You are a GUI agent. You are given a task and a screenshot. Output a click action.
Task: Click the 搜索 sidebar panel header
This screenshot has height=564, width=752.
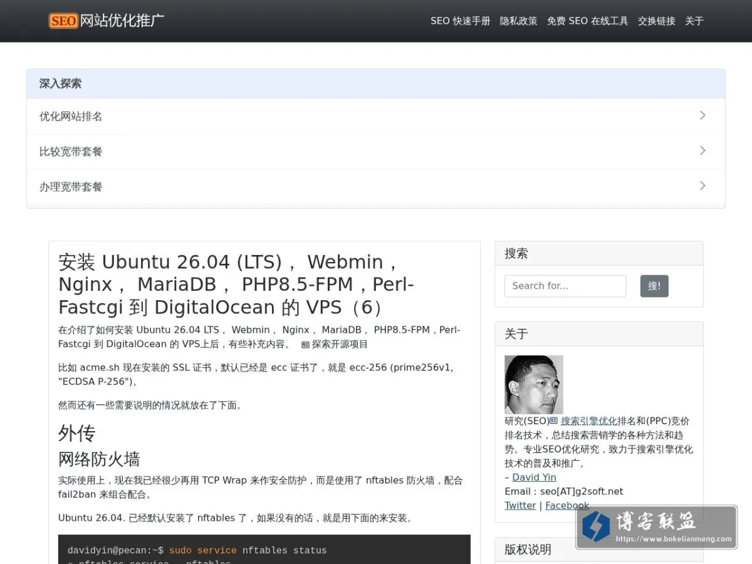[x=599, y=253]
